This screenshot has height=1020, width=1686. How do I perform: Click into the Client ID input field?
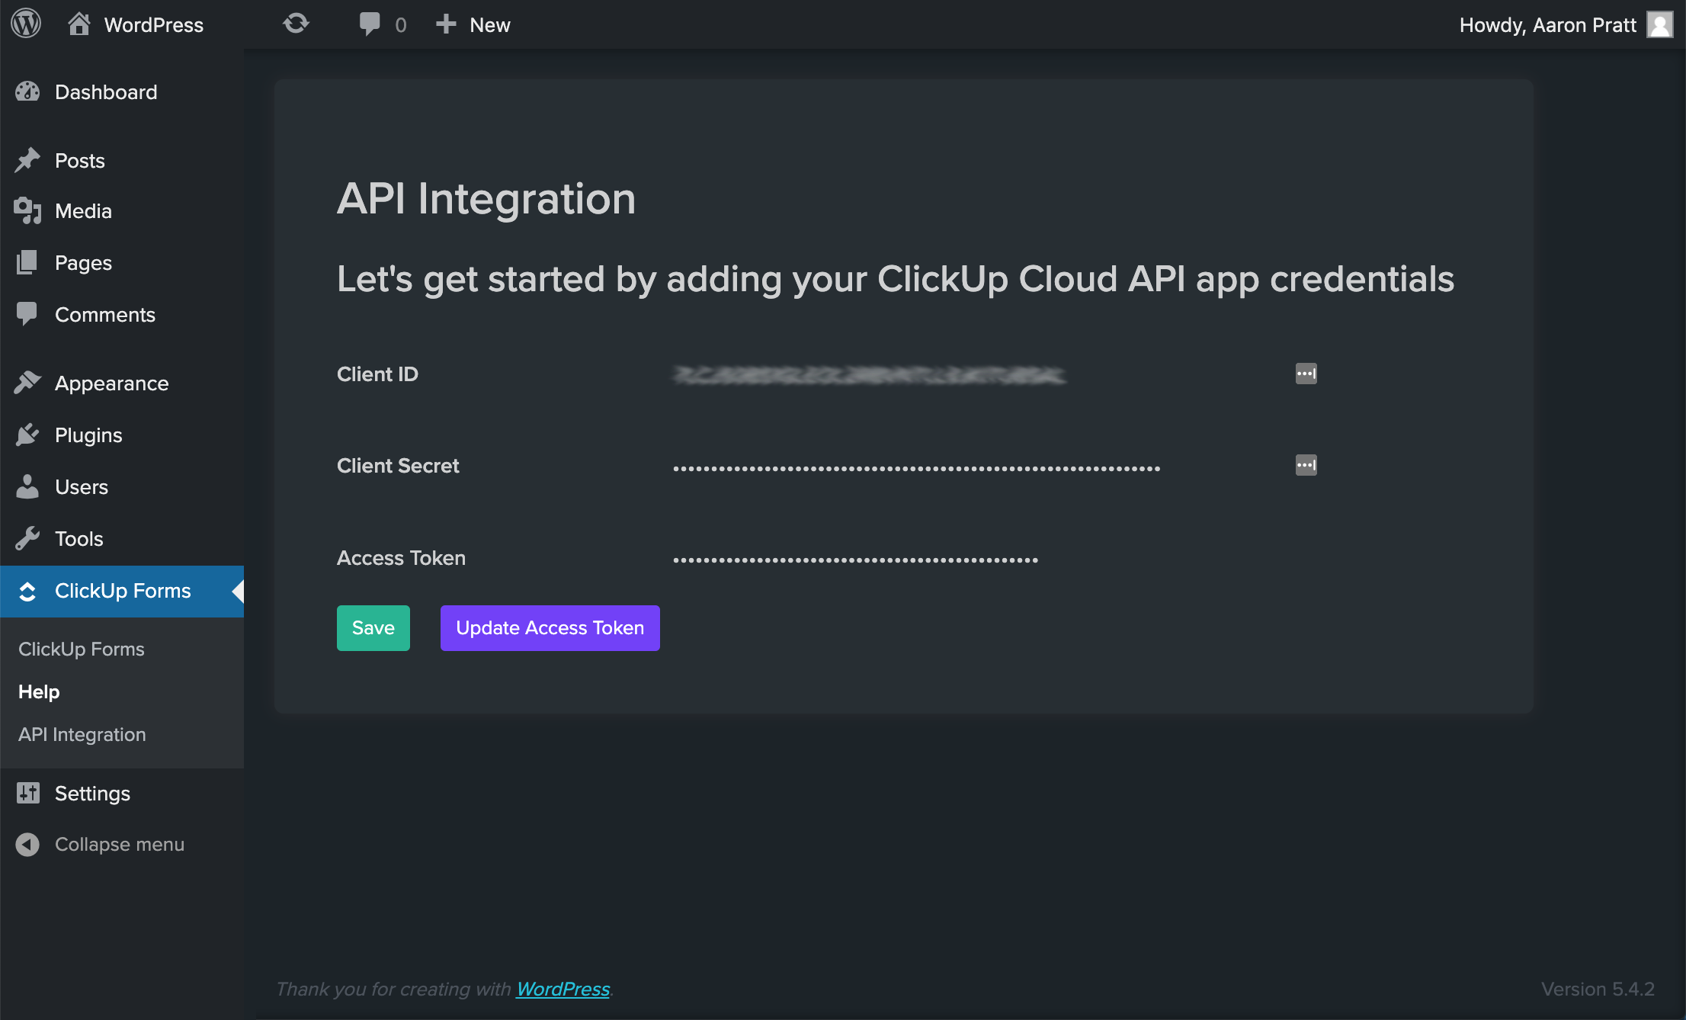pyautogui.click(x=995, y=374)
